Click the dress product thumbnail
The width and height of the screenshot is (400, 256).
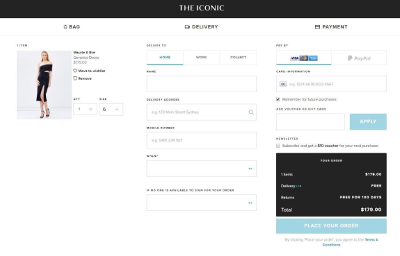coord(44,85)
